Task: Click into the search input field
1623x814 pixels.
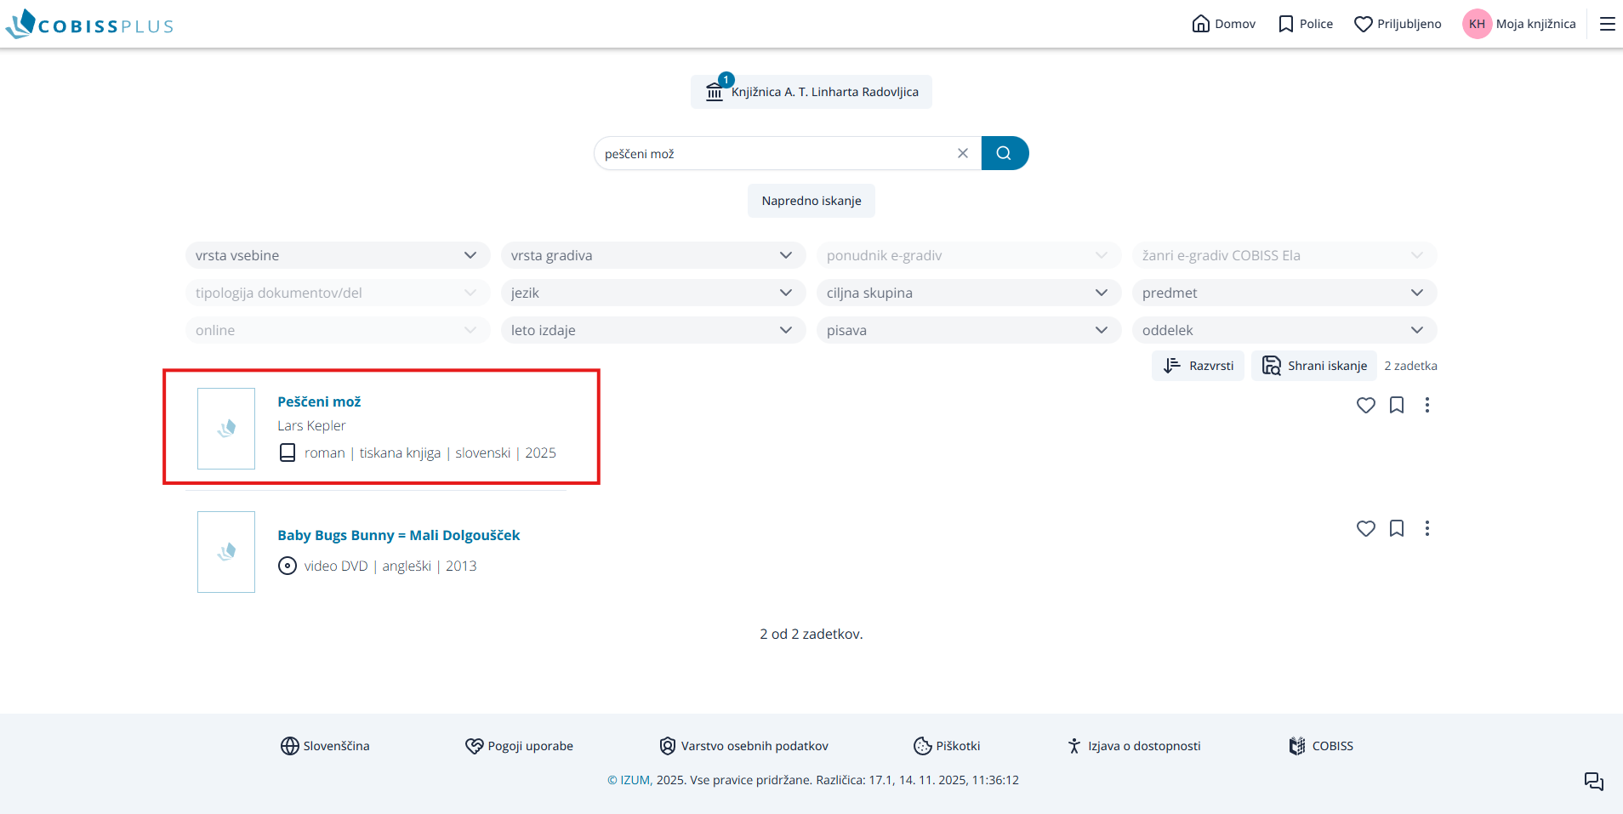Action: click(774, 154)
